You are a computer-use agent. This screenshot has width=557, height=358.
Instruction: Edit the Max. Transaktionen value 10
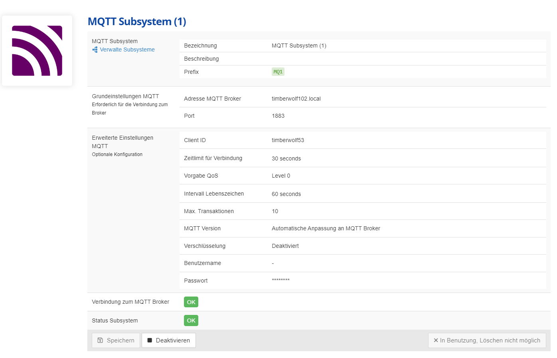275,211
